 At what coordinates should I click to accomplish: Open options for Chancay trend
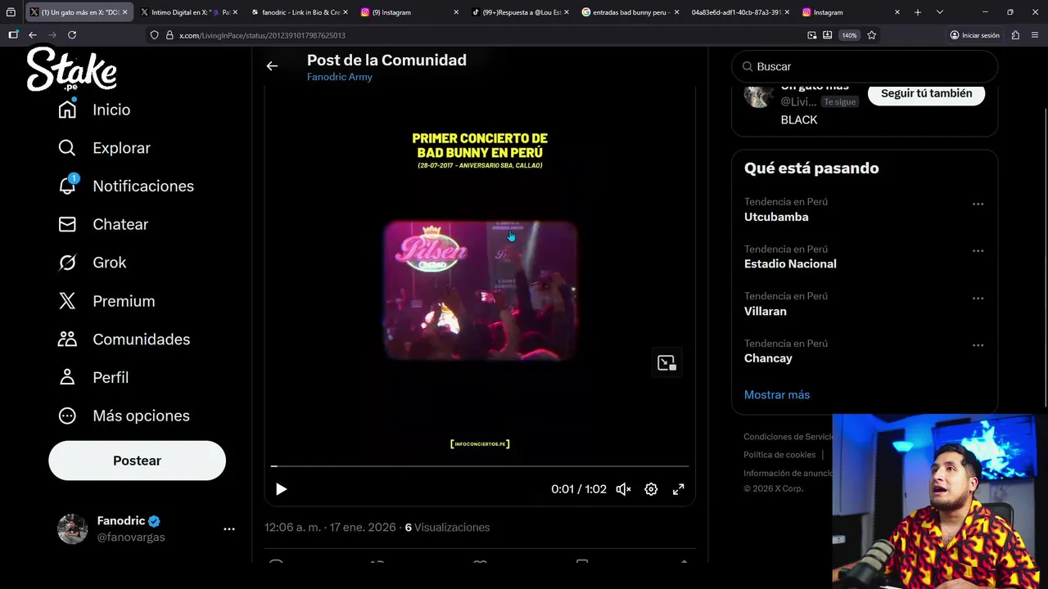(x=978, y=345)
